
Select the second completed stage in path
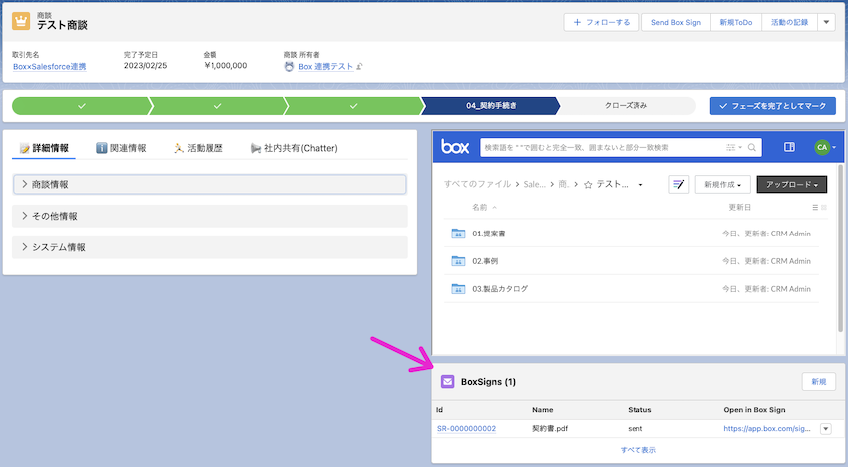click(217, 106)
